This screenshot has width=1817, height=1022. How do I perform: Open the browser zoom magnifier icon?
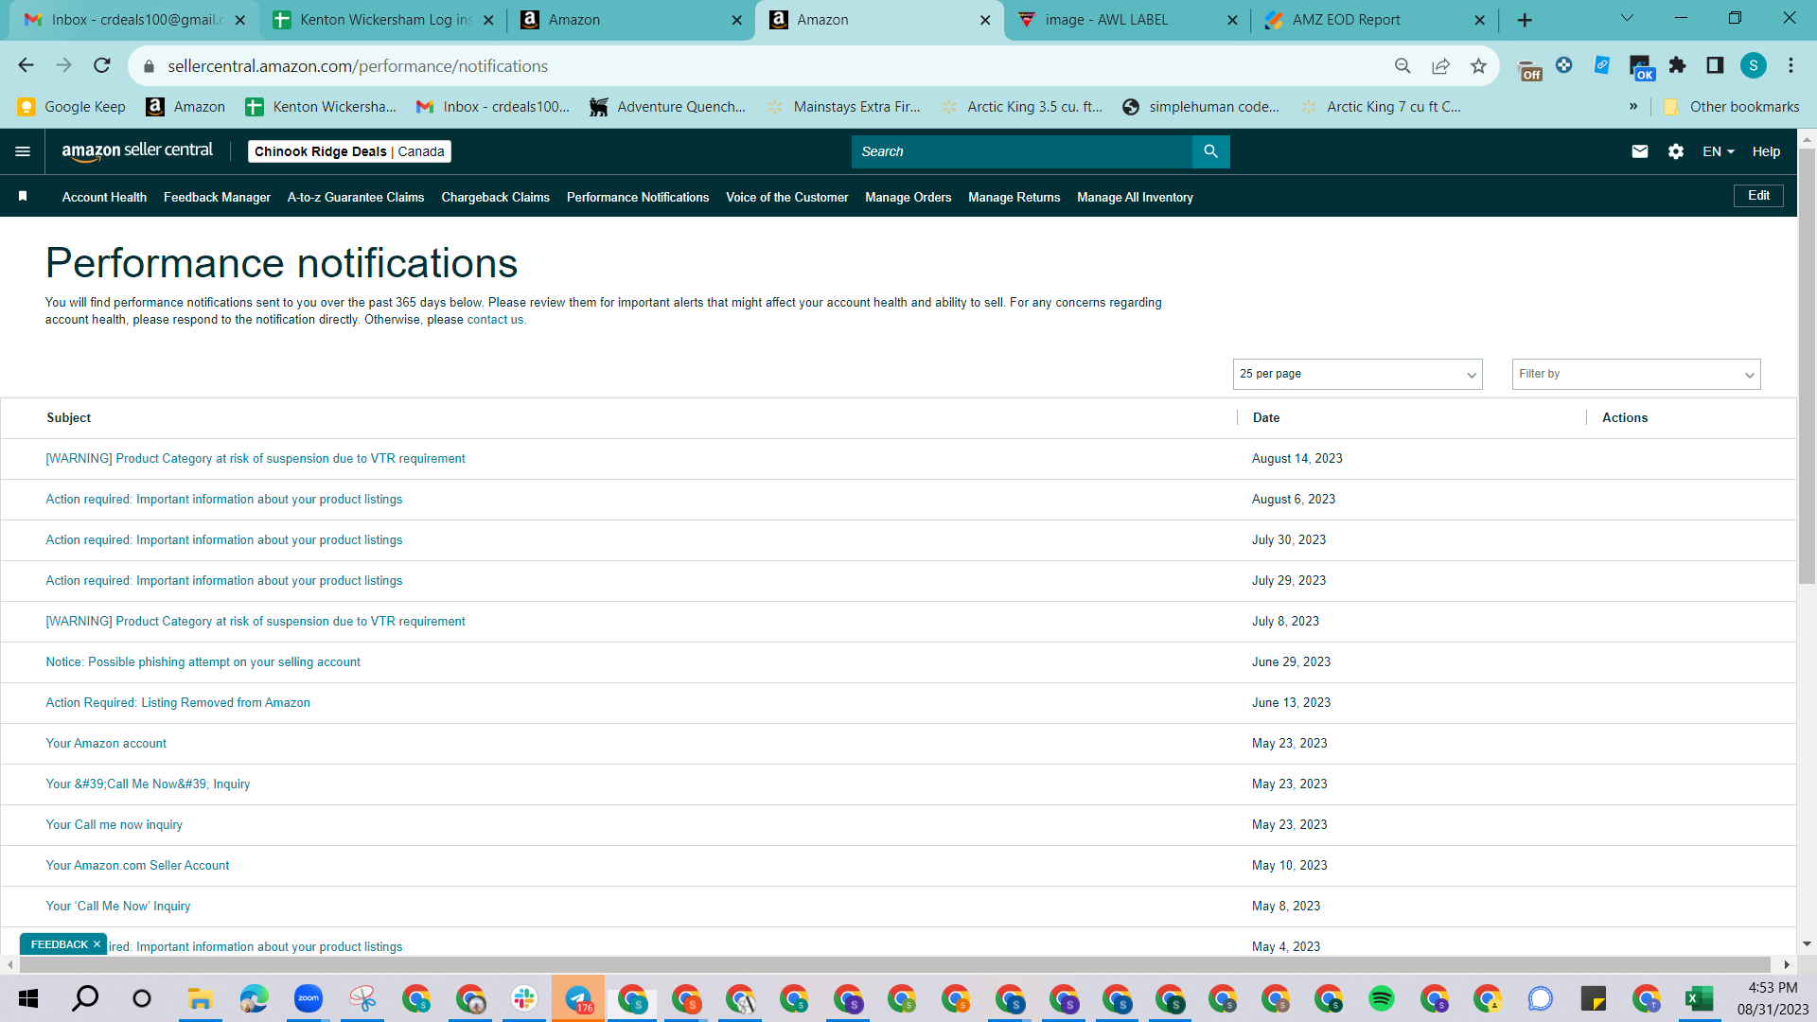pyautogui.click(x=1402, y=65)
